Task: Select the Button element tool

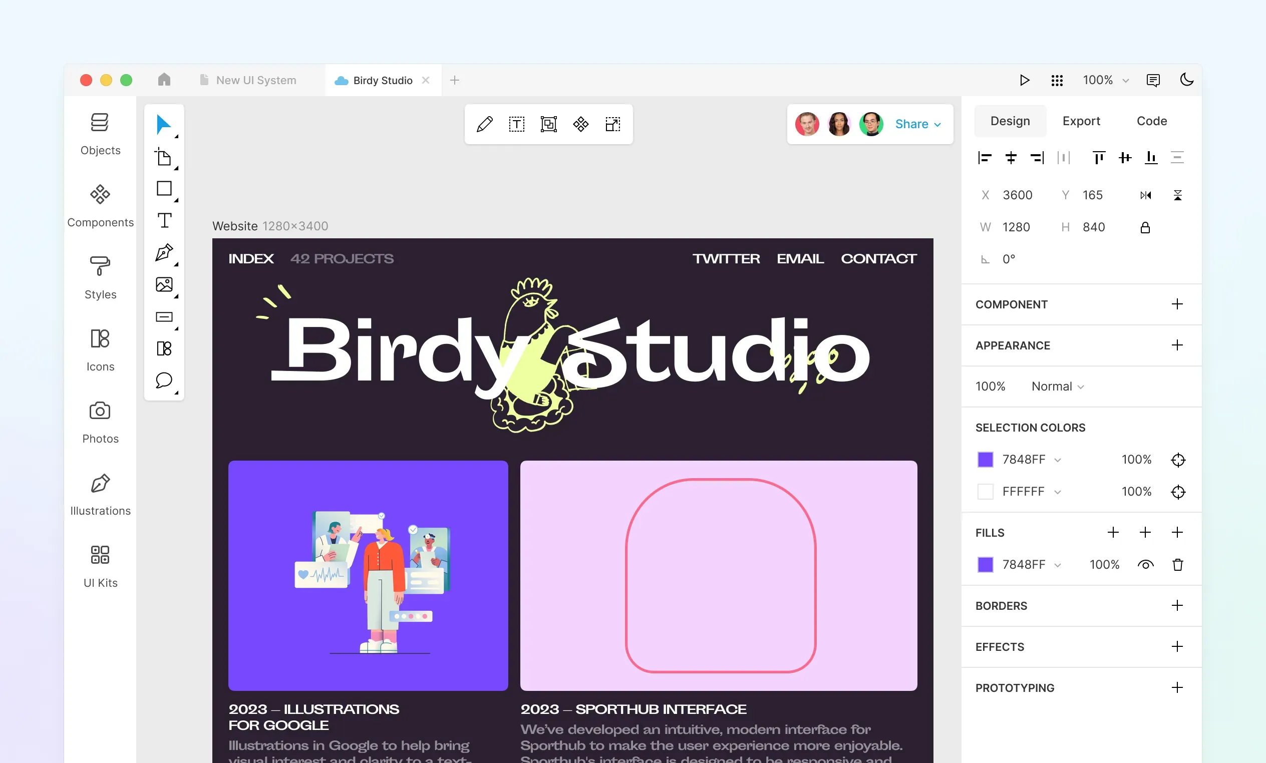Action: point(164,316)
